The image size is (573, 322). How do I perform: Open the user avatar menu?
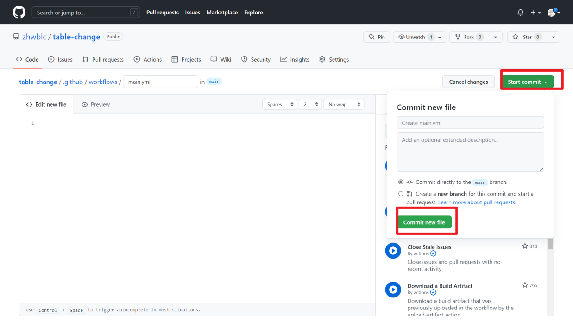554,13
